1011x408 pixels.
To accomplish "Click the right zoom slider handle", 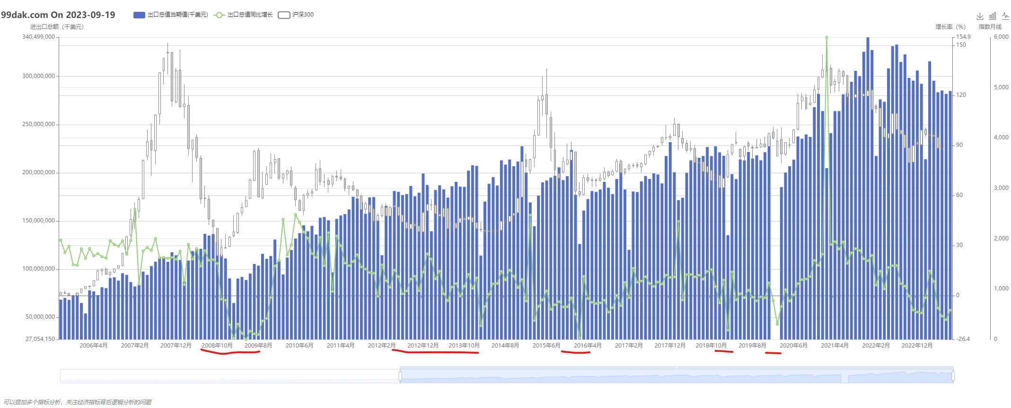I will 953,376.
